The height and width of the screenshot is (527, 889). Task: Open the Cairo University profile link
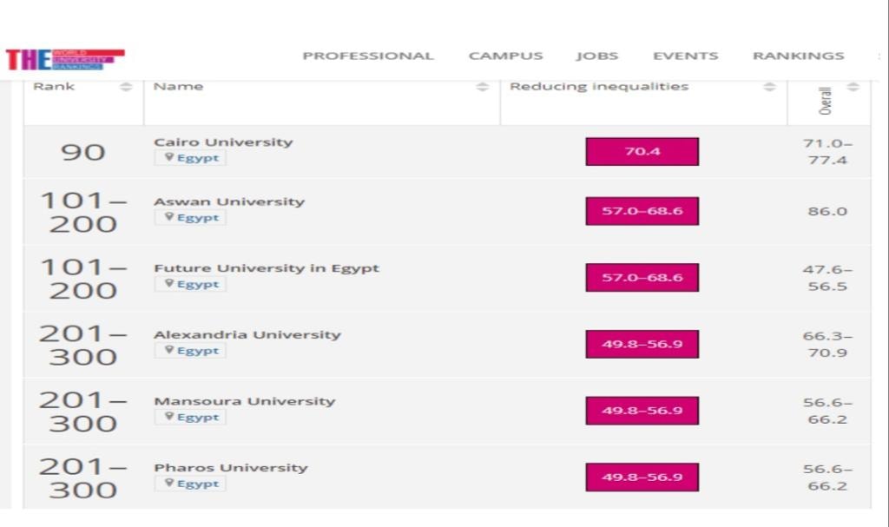pos(223,142)
